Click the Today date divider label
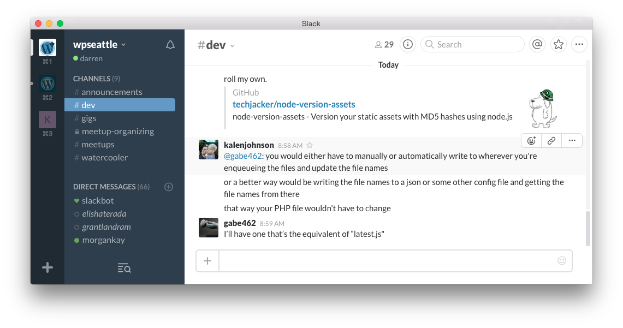The height and width of the screenshot is (328, 623). pos(388,65)
